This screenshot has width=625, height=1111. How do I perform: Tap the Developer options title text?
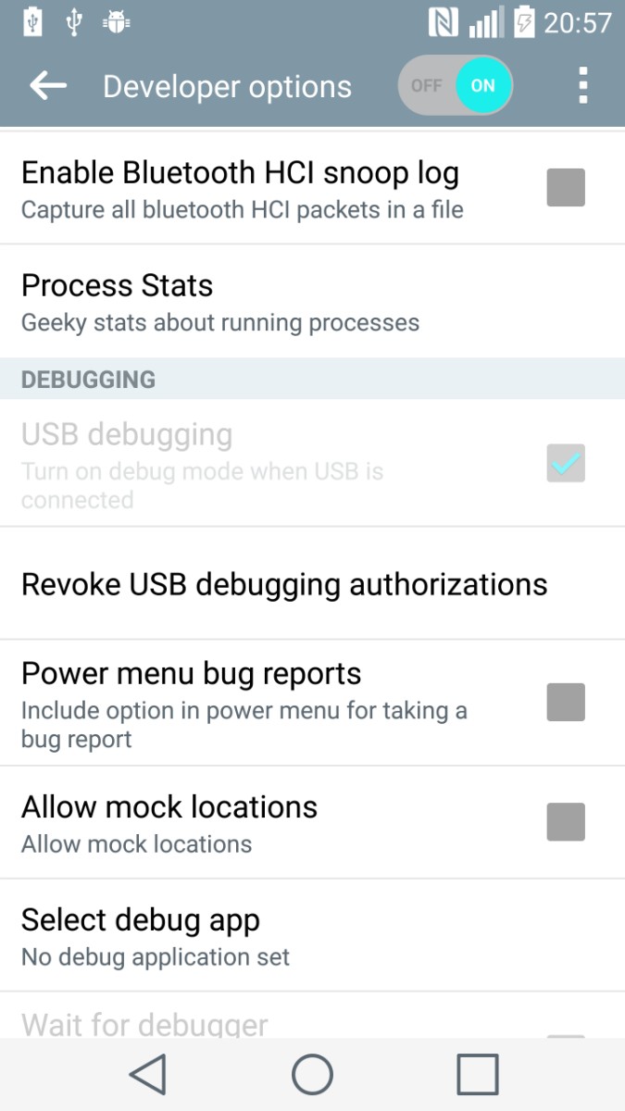pos(227,87)
